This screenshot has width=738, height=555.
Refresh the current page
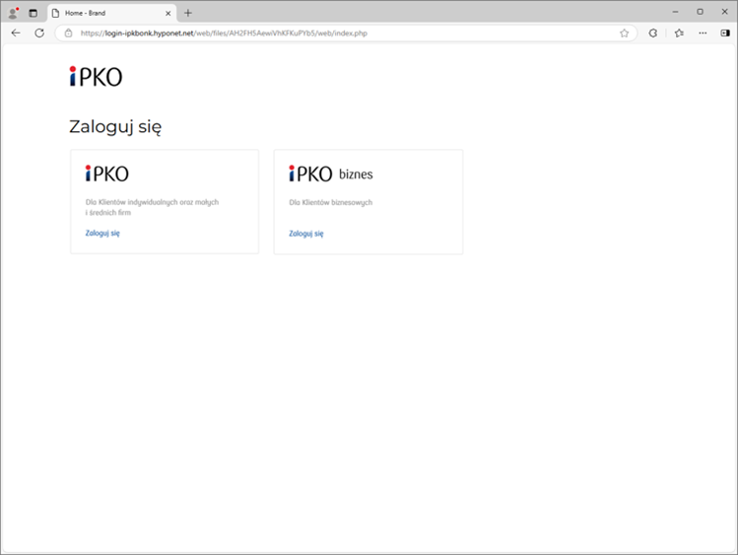pyautogui.click(x=39, y=33)
